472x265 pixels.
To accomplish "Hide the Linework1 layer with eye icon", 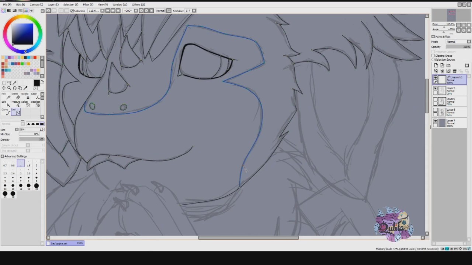I will point(435,78).
